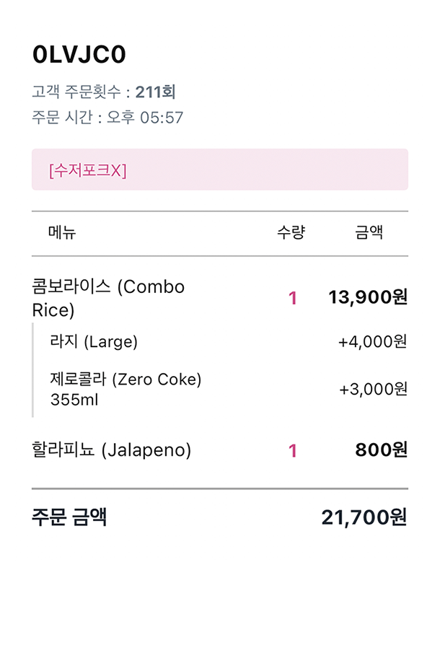Screen dimensions: 440x648
Task: Click the +3,000원 Zero Coke surcharge
Action: (373, 389)
